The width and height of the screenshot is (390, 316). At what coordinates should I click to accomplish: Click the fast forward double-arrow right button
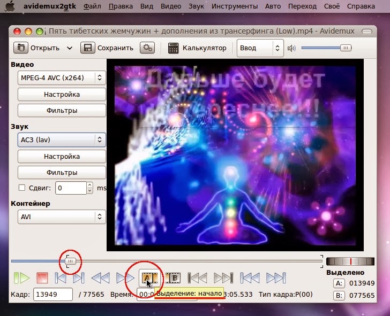(x=125, y=278)
